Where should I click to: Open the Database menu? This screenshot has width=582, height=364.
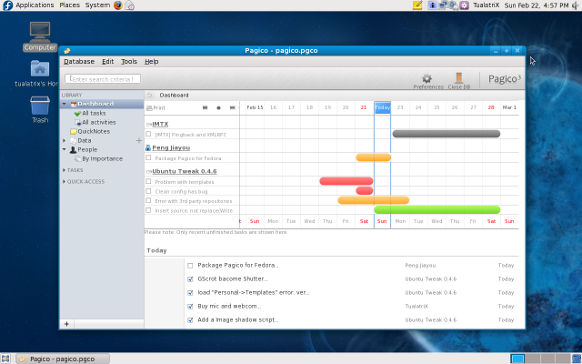(x=79, y=62)
